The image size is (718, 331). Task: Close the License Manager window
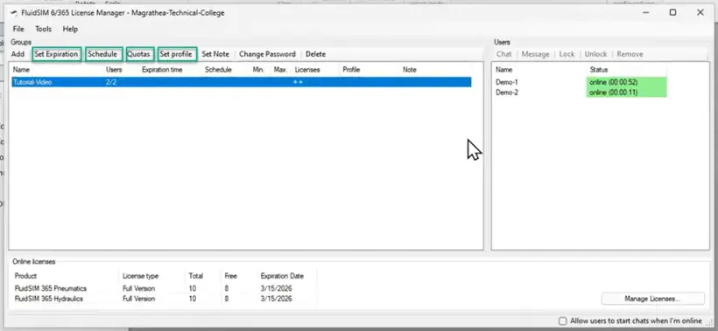700,12
